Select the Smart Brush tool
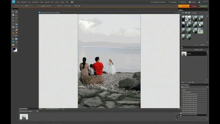 point(16,36)
